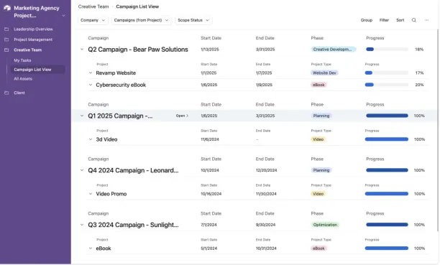Screen dimensions: 440x265
Task: Open Client section in sidebar
Action: [19, 93]
